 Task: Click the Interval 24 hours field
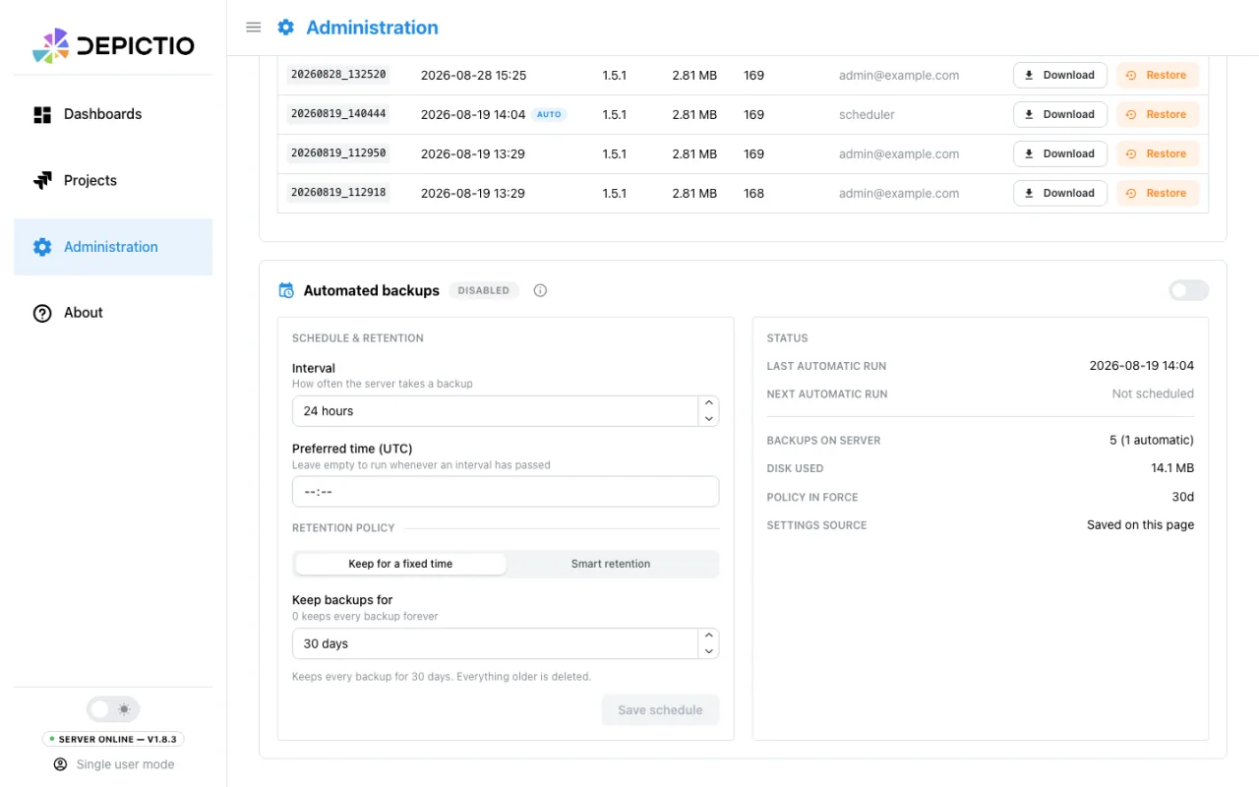tap(495, 411)
